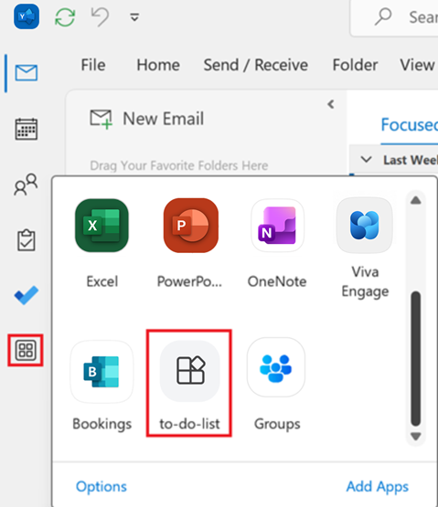Open the Mail view in sidebar
The width and height of the screenshot is (438, 507).
tap(27, 73)
